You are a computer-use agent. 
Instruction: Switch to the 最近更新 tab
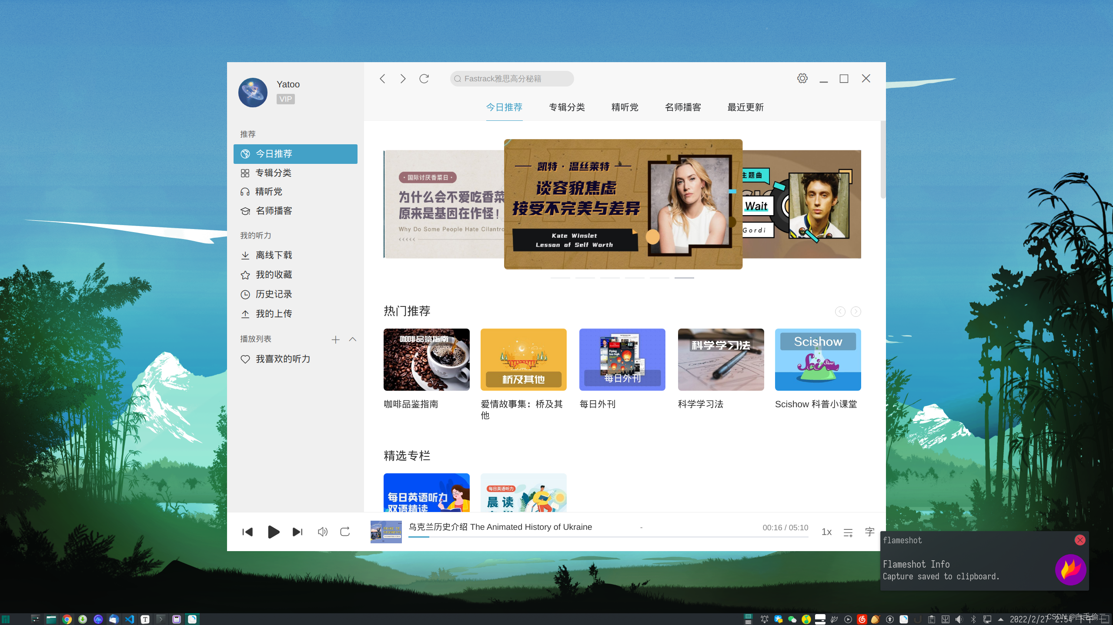pos(745,107)
